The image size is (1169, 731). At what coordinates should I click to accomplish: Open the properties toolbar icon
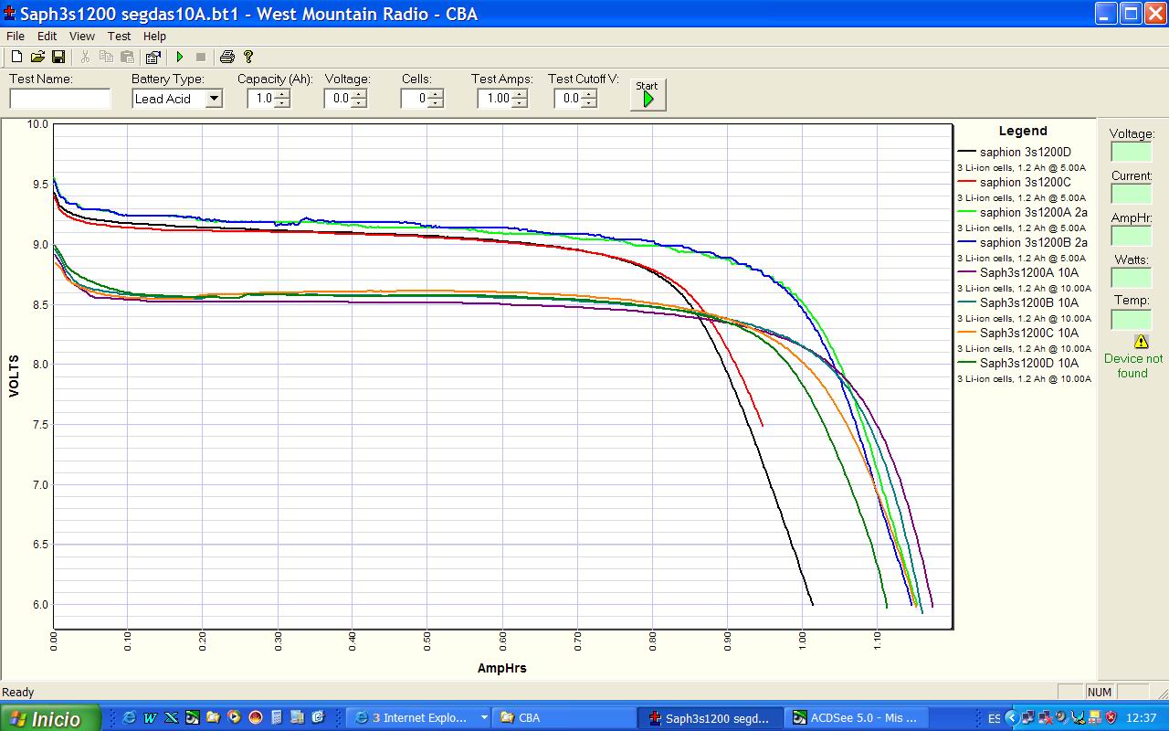[x=153, y=57]
